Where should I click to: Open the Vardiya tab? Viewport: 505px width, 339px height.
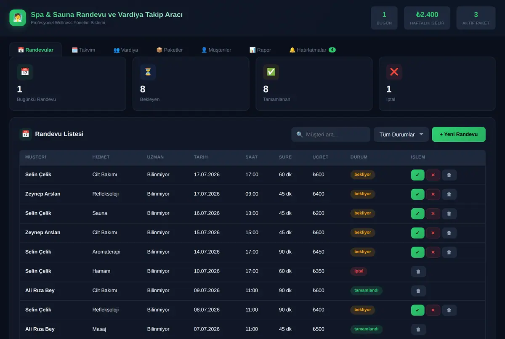[x=125, y=50]
